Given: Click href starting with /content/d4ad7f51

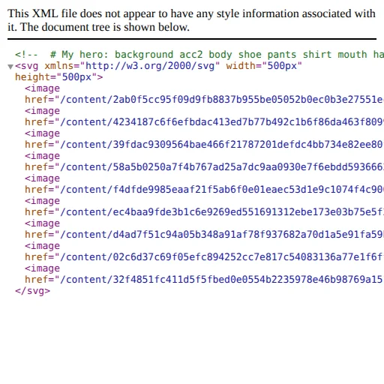Looking at the screenshot, I should point(204,235).
